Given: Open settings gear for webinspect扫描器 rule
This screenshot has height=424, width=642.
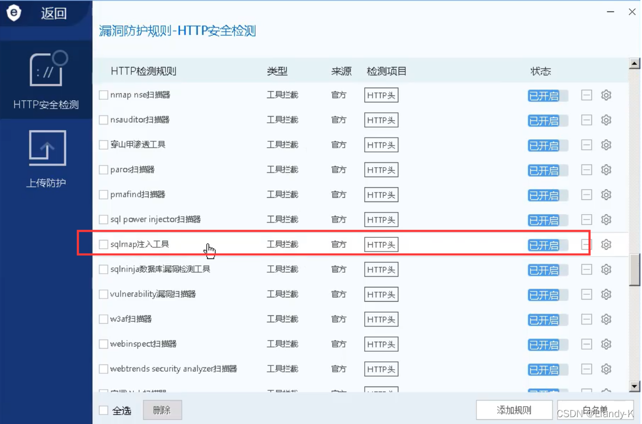Looking at the screenshot, I should click(606, 344).
